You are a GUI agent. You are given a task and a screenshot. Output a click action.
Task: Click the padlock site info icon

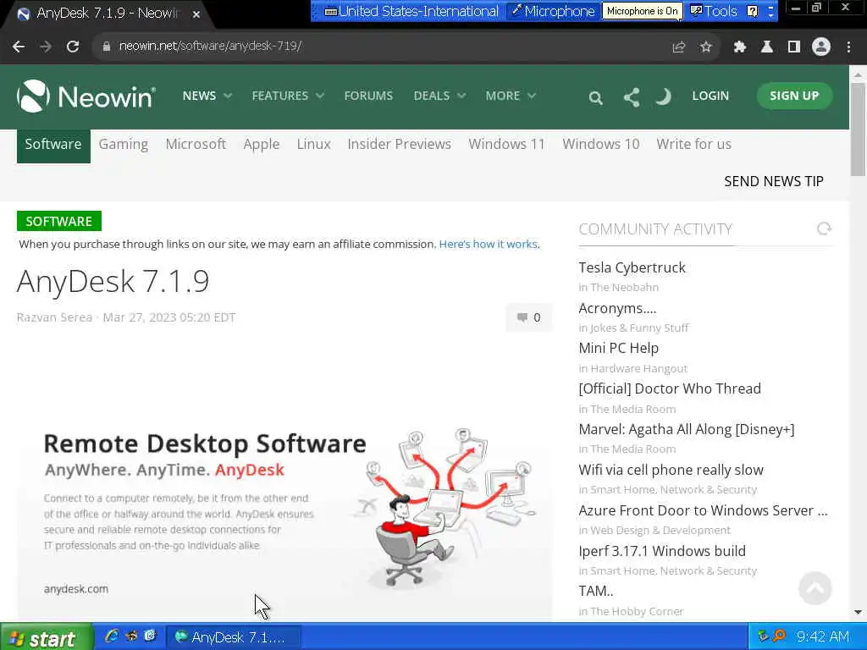106,47
